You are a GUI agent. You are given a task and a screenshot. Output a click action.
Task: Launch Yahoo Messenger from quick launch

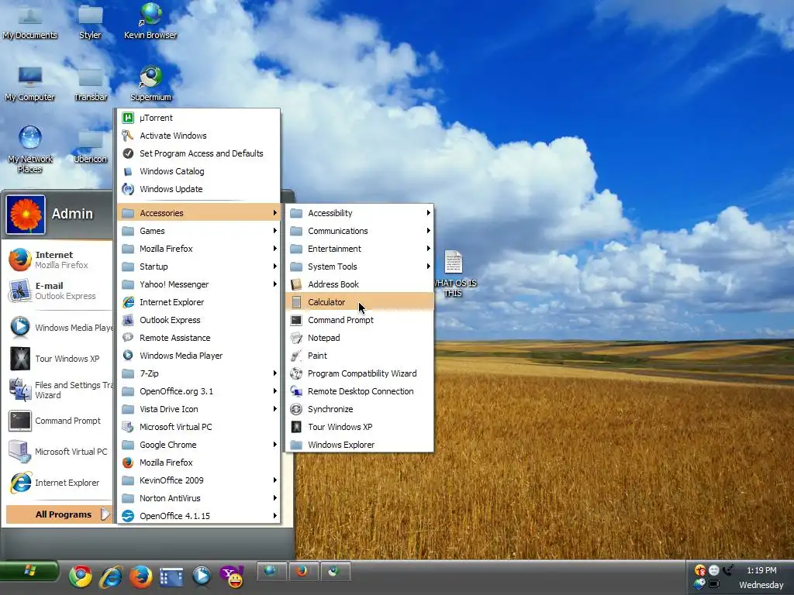232,576
